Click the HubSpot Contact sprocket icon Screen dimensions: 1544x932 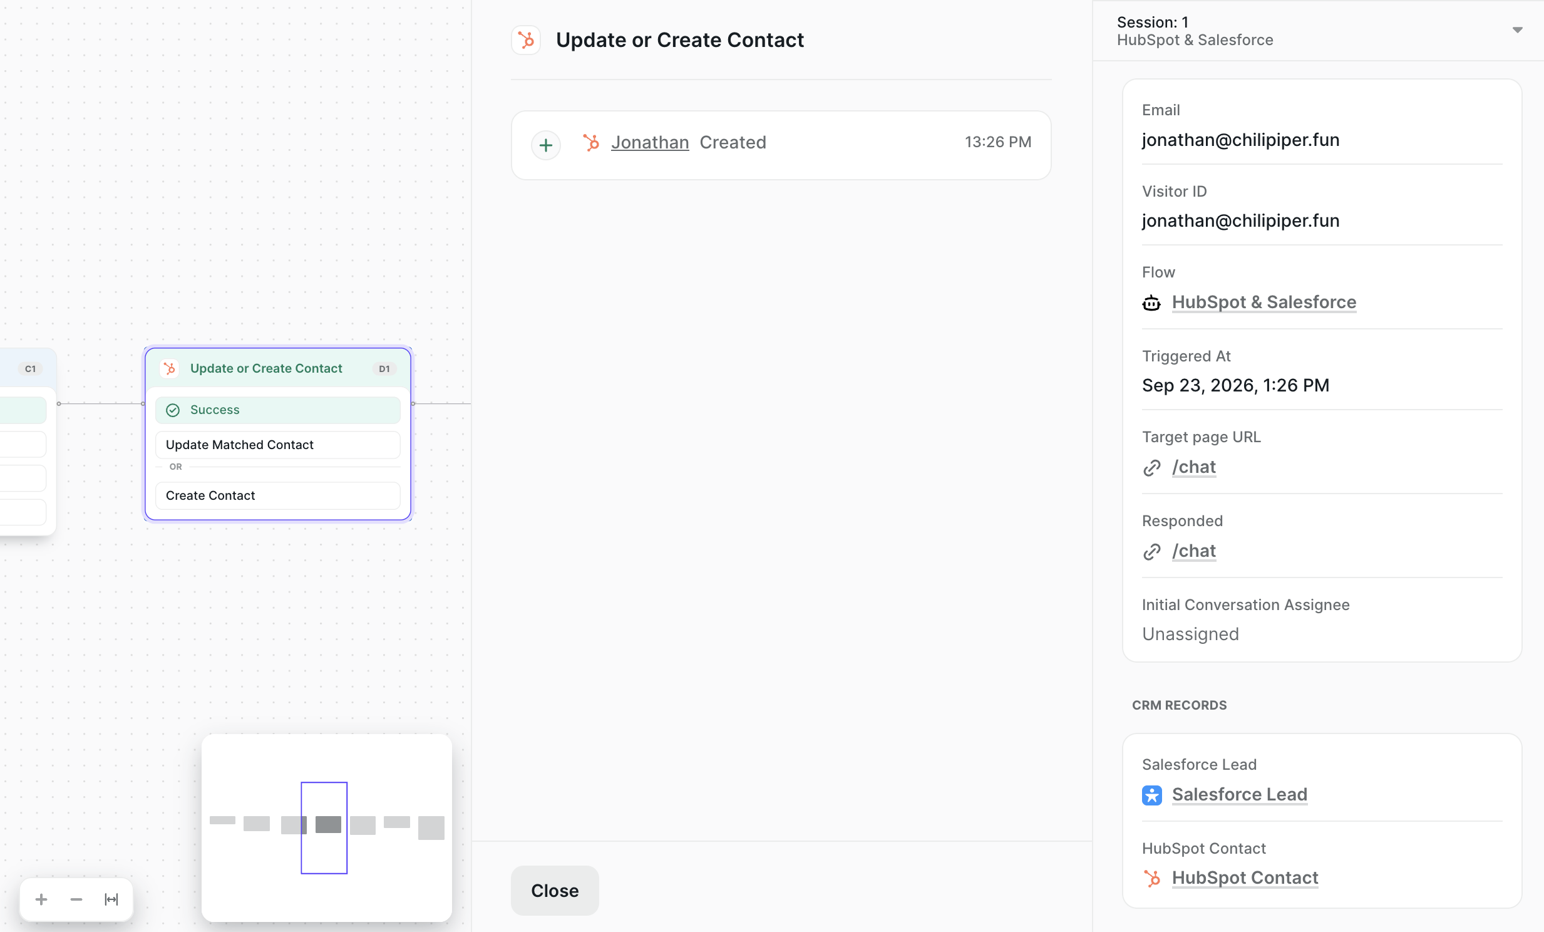click(1151, 878)
